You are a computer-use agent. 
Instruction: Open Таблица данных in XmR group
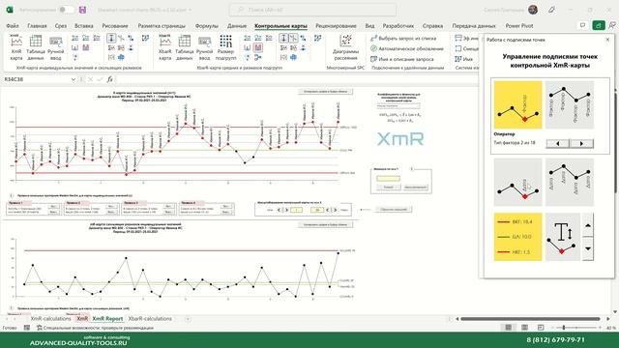[x=36, y=47]
